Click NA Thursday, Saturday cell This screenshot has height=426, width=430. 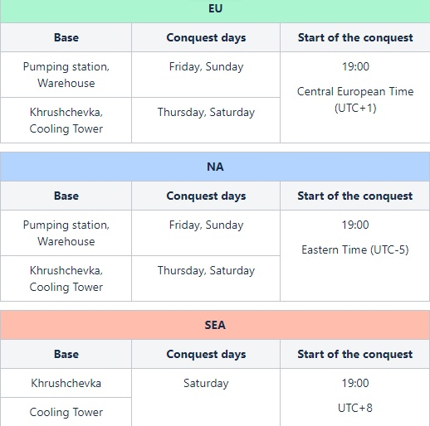click(206, 278)
